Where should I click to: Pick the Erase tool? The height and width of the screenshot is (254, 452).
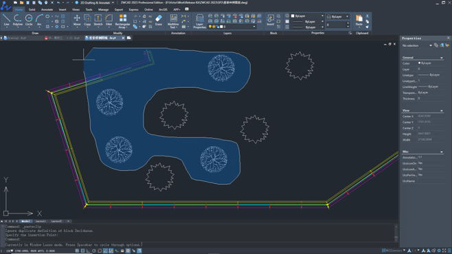tap(159, 20)
